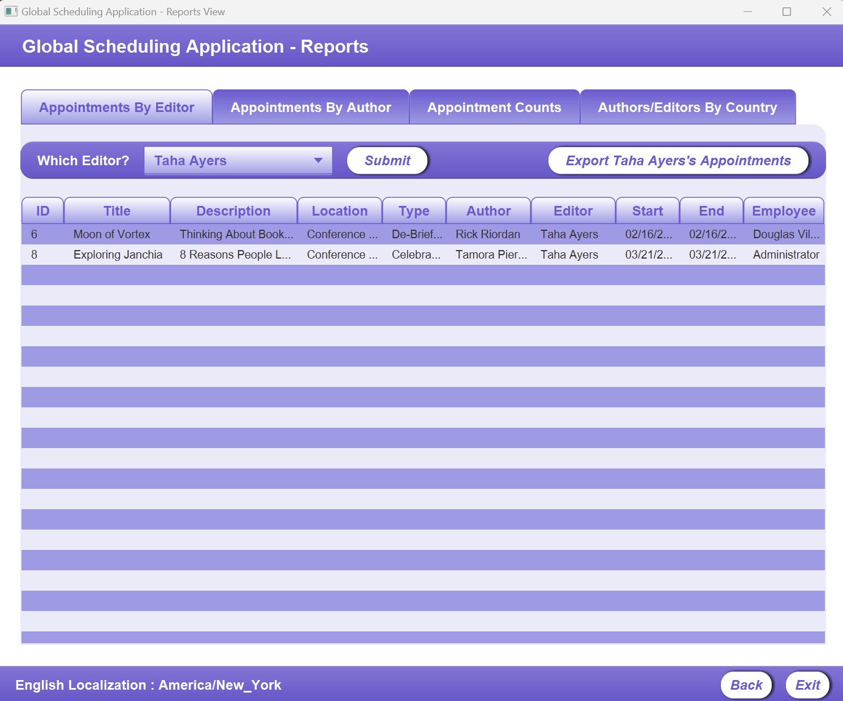Open the Appointment Counts tab
Image resolution: width=843 pixels, height=701 pixels.
tap(494, 107)
